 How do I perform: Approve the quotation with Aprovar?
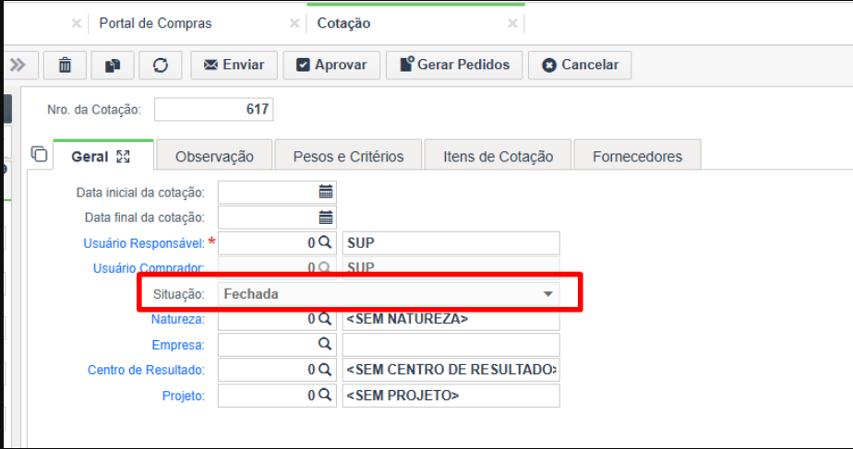tap(331, 65)
